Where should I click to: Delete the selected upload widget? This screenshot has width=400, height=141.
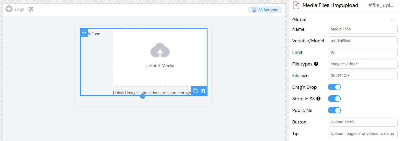click(203, 91)
